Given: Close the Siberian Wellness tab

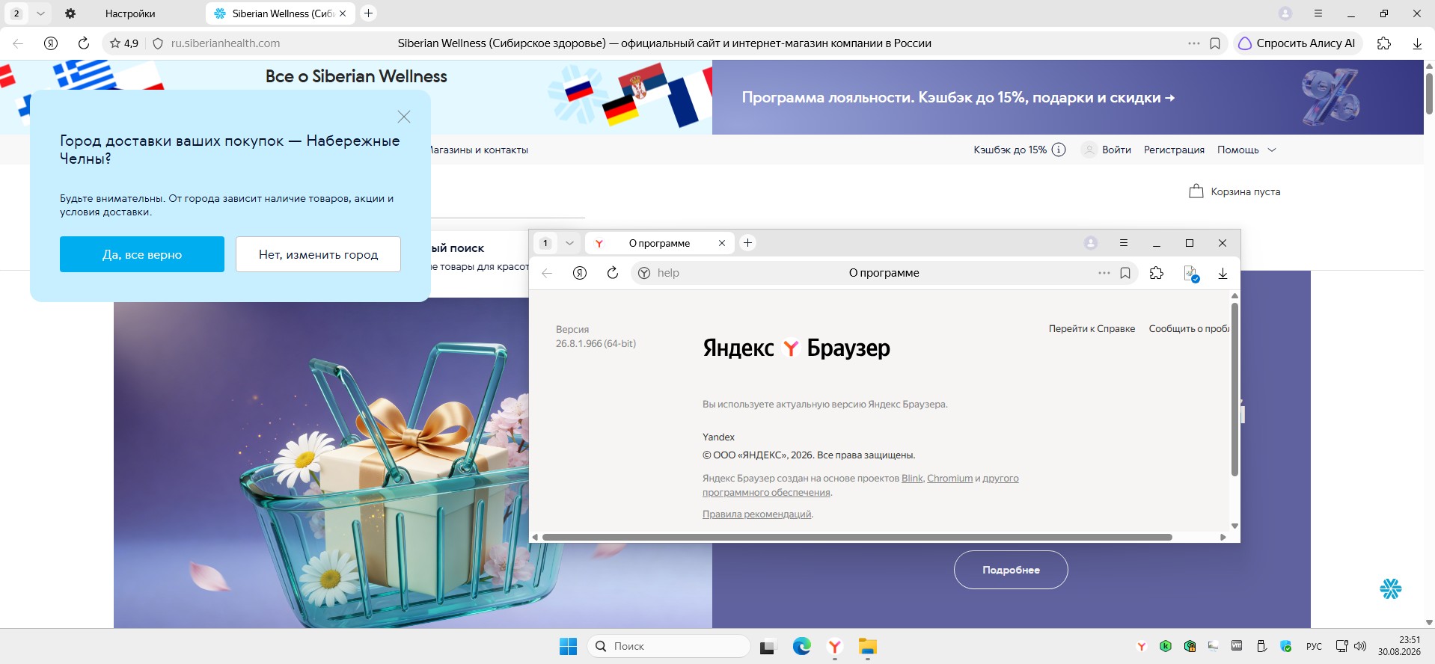Looking at the screenshot, I should point(343,13).
